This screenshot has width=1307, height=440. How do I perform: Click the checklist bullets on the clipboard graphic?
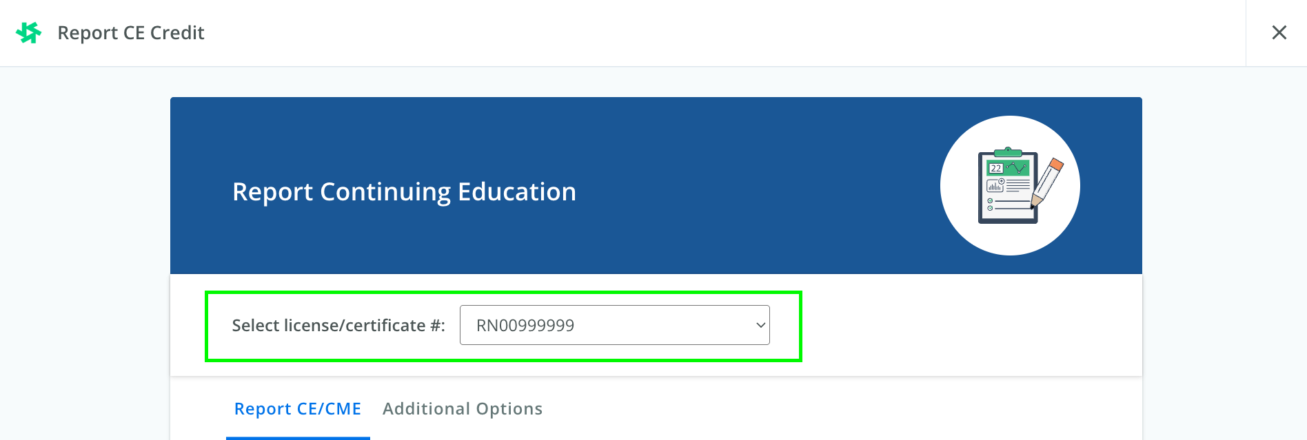[x=990, y=204]
